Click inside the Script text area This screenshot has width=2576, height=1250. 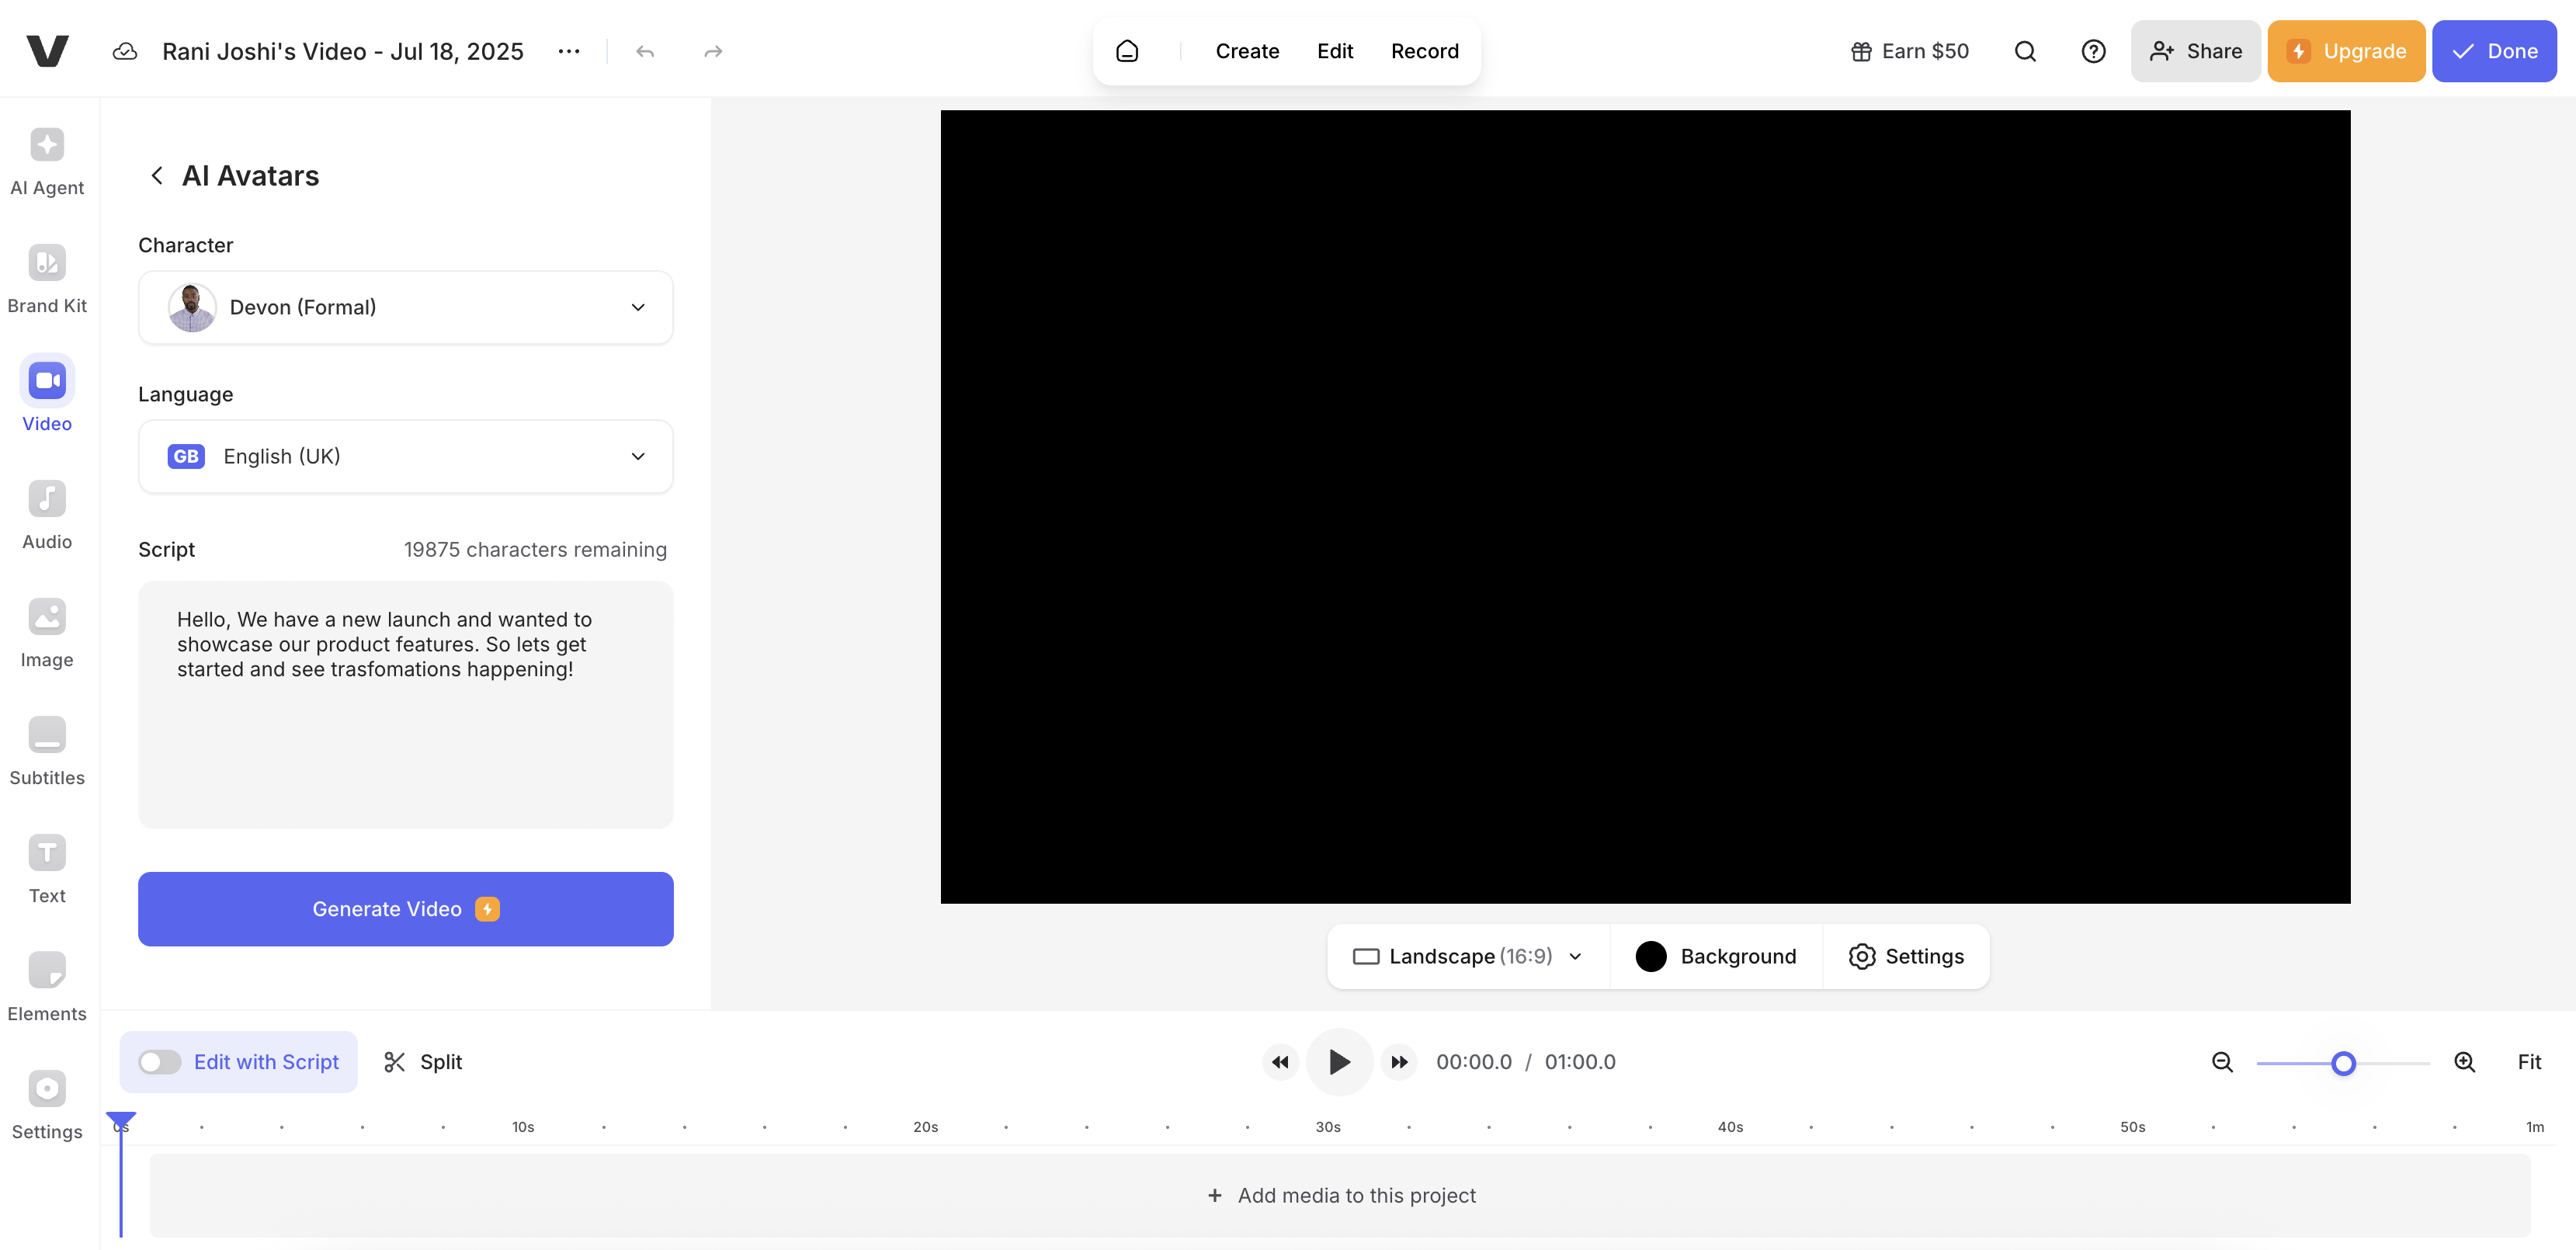(405, 740)
